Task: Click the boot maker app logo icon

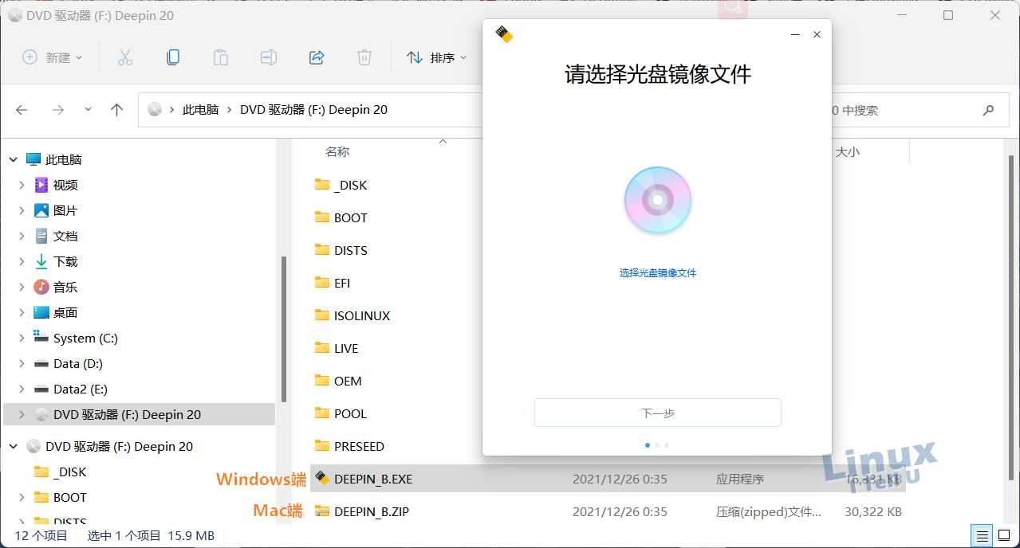Action: tap(503, 33)
